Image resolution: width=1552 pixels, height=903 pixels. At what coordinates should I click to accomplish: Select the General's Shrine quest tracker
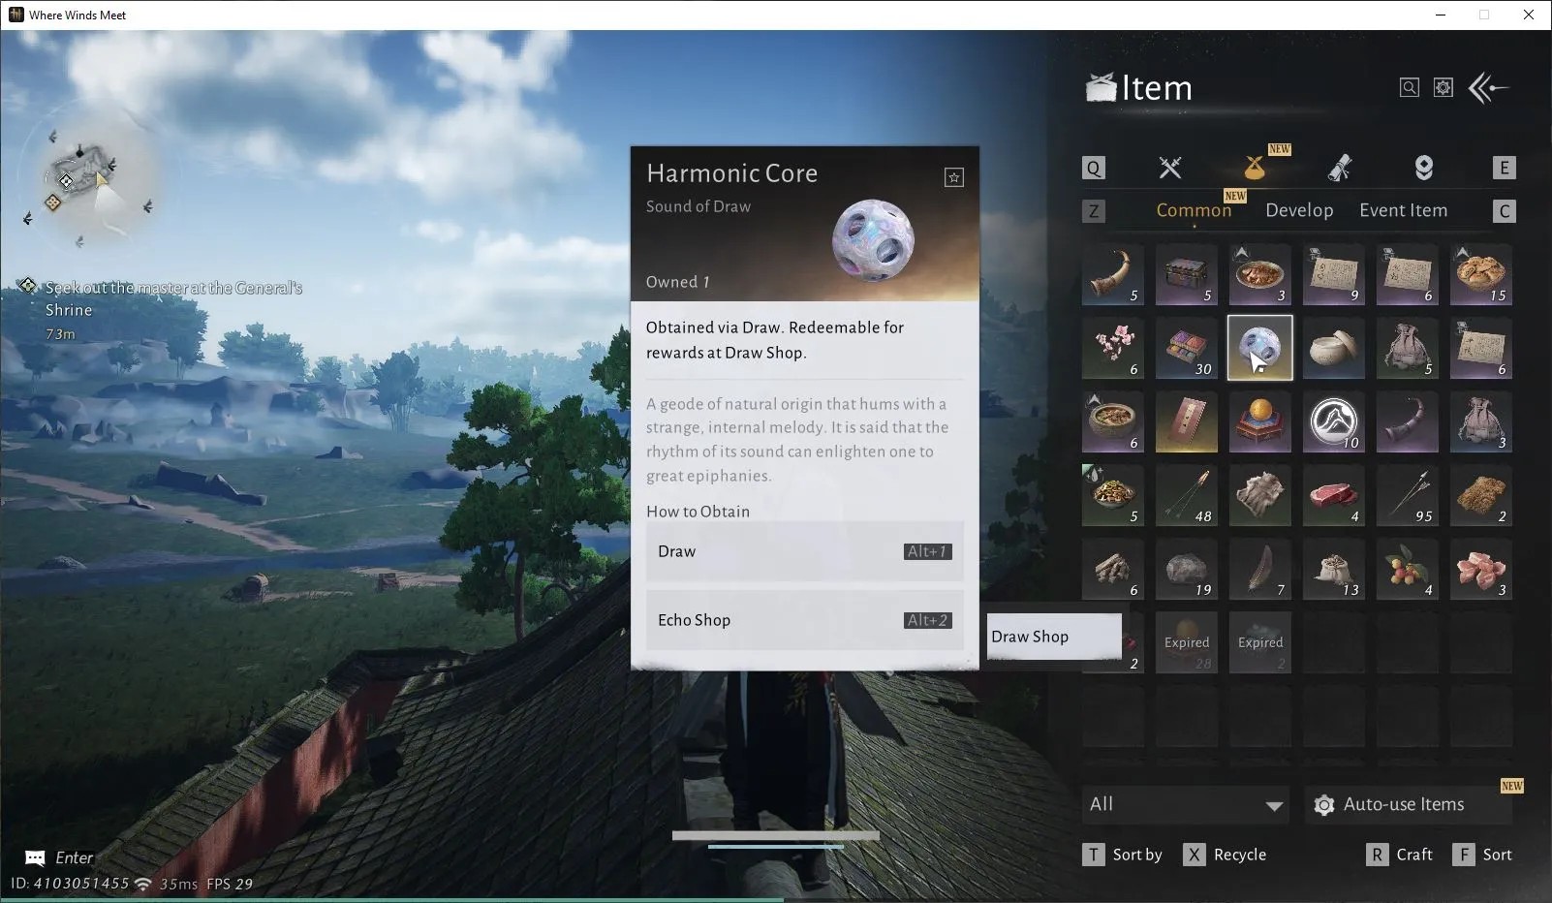click(x=161, y=310)
